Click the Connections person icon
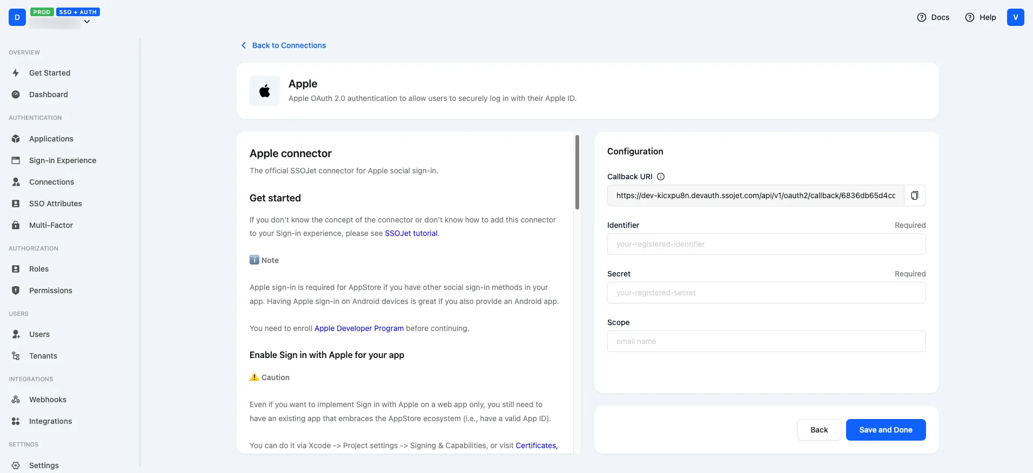 pyautogui.click(x=16, y=182)
